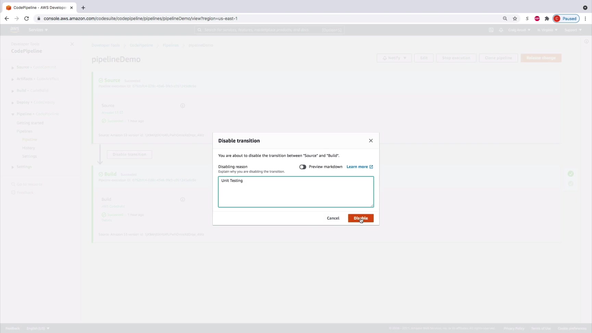Open History in the sidebar
The width and height of the screenshot is (592, 333).
28,148
